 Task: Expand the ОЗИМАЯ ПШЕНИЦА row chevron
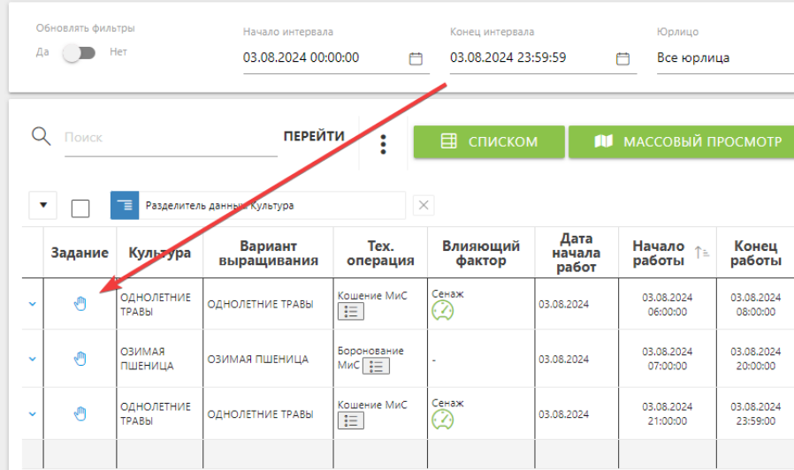(x=33, y=359)
